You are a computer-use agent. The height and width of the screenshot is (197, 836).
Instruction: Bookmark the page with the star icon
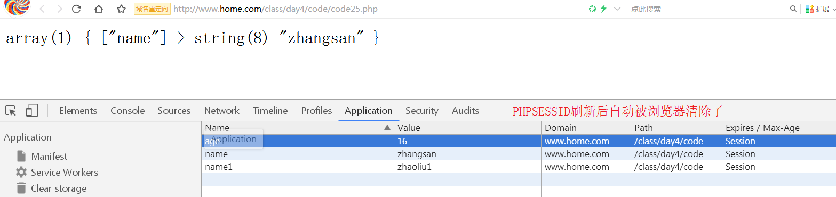click(x=122, y=9)
